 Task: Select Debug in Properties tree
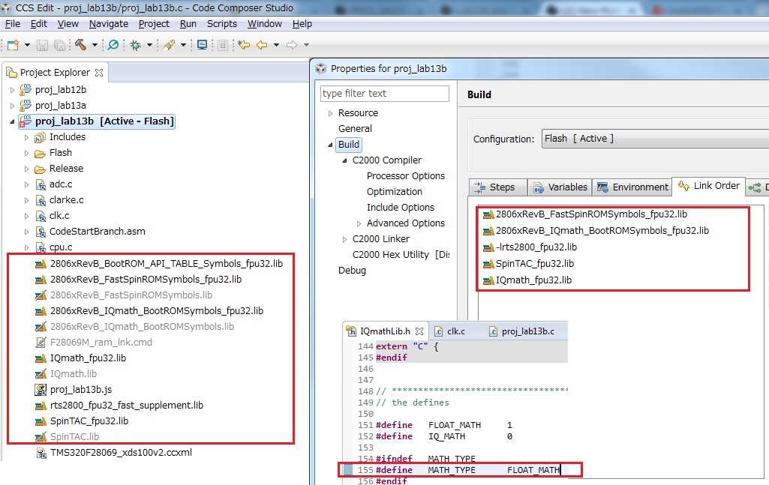click(x=352, y=271)
